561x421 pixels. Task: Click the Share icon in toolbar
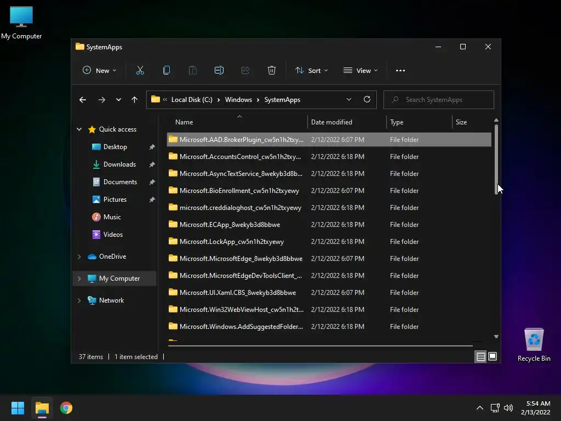pyautogui.click(x=245, y=71)
